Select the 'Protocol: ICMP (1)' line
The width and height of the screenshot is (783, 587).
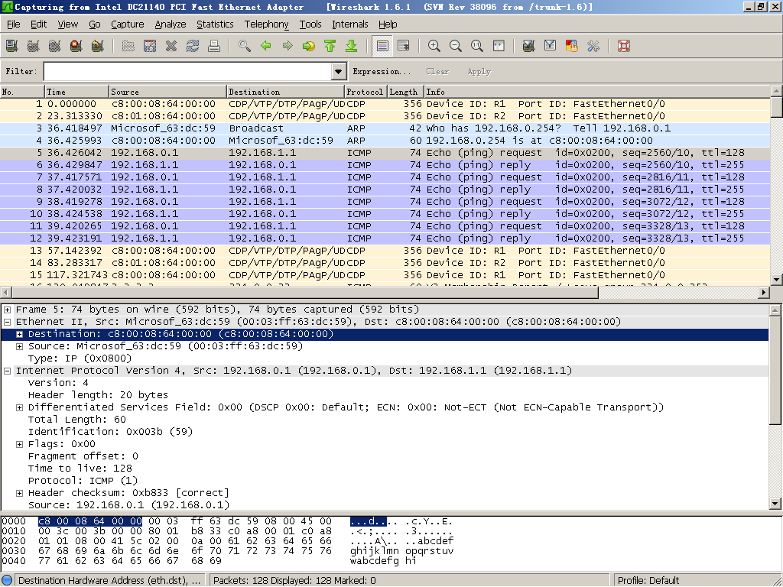(x=83, y=481)
